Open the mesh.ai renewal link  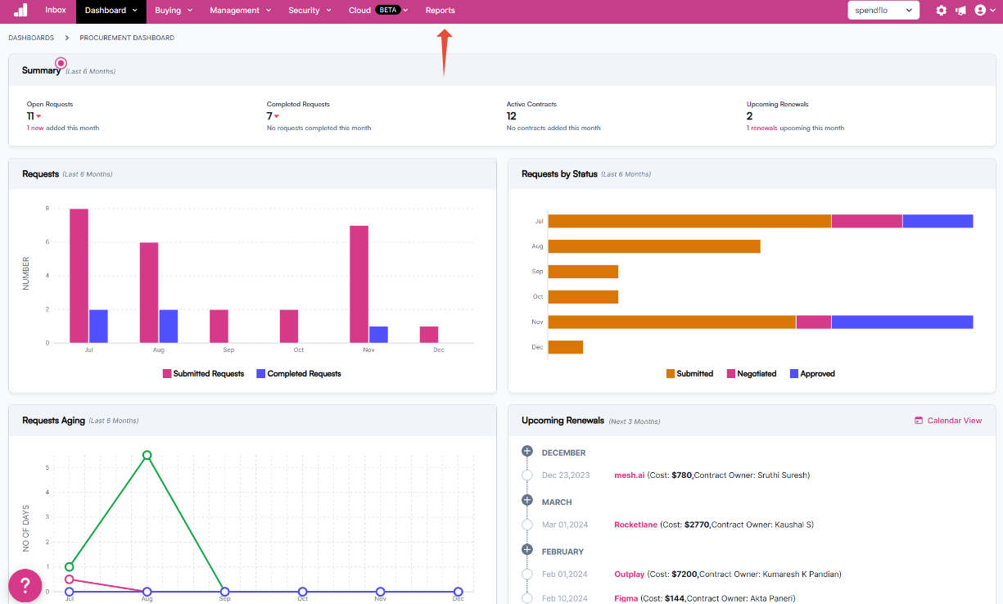pos(630,476)
